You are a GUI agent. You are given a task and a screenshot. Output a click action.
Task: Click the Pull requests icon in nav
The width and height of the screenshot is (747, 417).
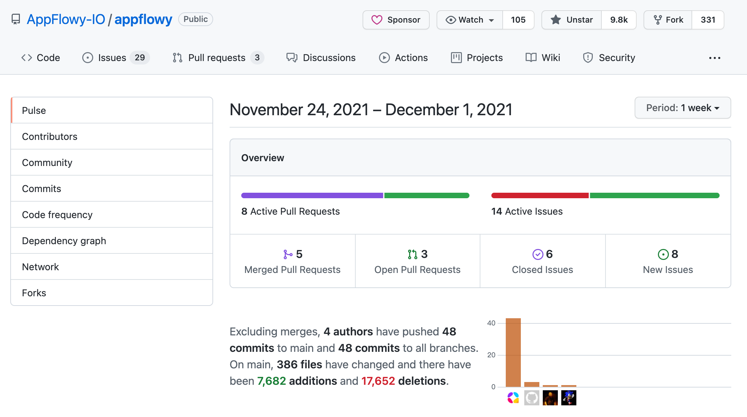pyautogui.click(x=177, y=58)
